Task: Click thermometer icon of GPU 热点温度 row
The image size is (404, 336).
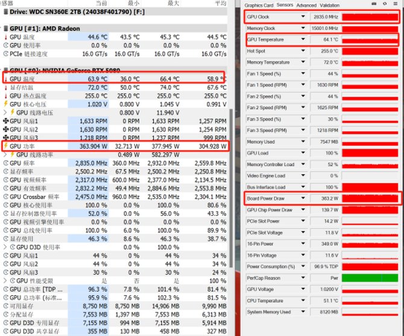Action: point(5,96)
